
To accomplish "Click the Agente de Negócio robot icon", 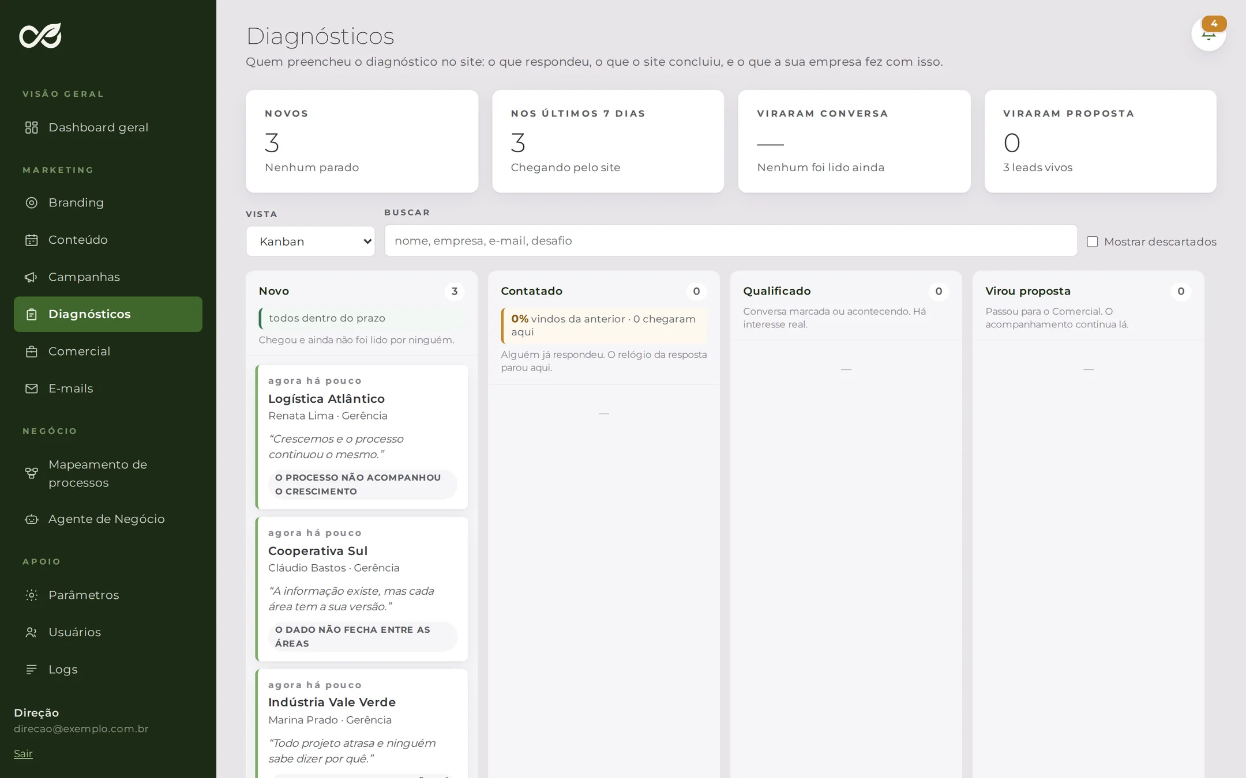I will coord(32,519).
